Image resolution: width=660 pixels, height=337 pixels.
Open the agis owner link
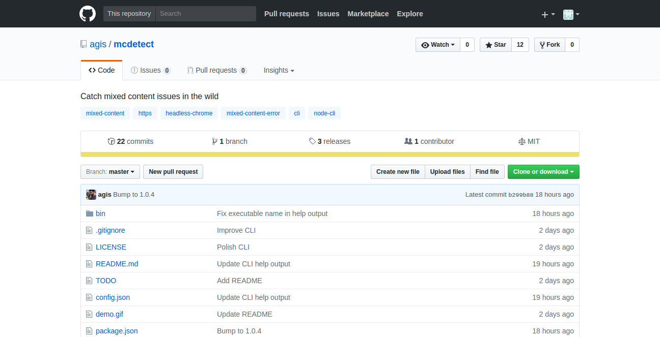(x=98, y=44)
